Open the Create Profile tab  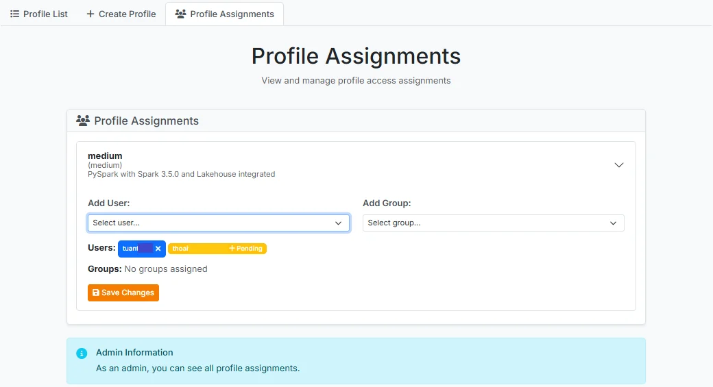(x=121, y=14)
